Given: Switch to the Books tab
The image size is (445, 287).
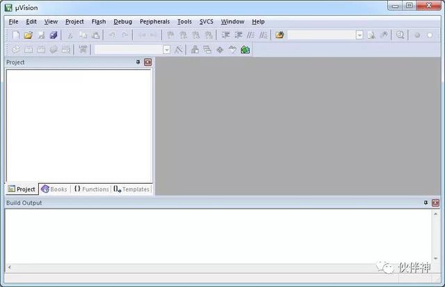Looking at the screenshot, I should pos(54,189).
